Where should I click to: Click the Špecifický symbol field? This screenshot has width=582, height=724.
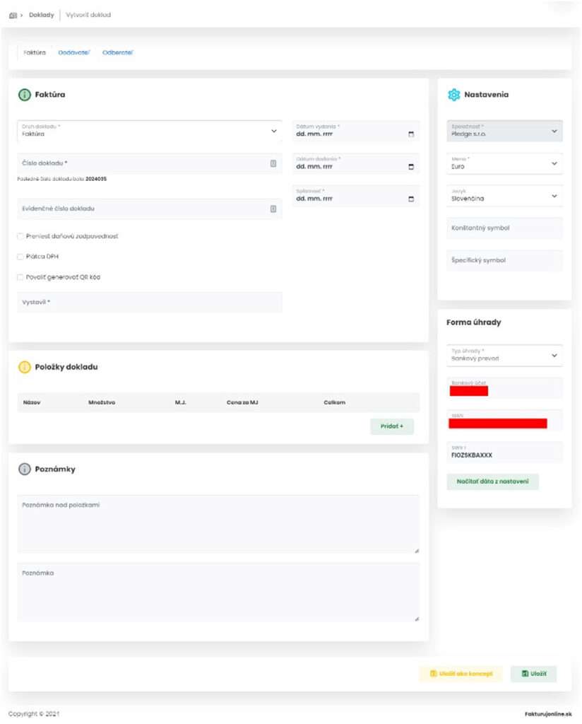[x=504, y=260]
